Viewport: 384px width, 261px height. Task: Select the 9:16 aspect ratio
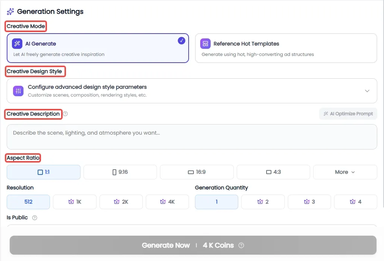[120, 172]
